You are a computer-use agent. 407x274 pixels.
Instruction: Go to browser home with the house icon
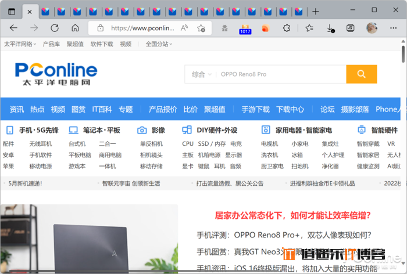pos(75,28)
